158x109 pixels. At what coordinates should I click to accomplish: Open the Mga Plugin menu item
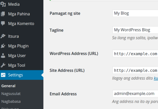[22, 46]
